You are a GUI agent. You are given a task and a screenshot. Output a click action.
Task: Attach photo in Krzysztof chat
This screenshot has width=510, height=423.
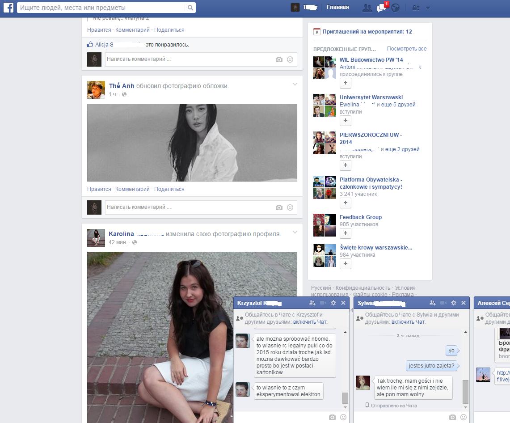(332, 417)
